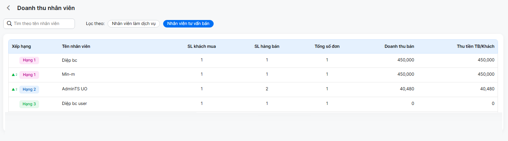The width and height of the screenshot is (508, 141).
Task: Click the magnifier search icon
Action: coord(10,24)
